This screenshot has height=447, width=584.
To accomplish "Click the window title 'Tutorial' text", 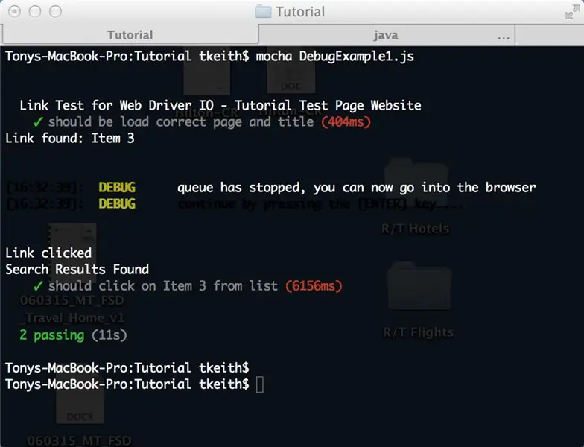I will (300, 12).
